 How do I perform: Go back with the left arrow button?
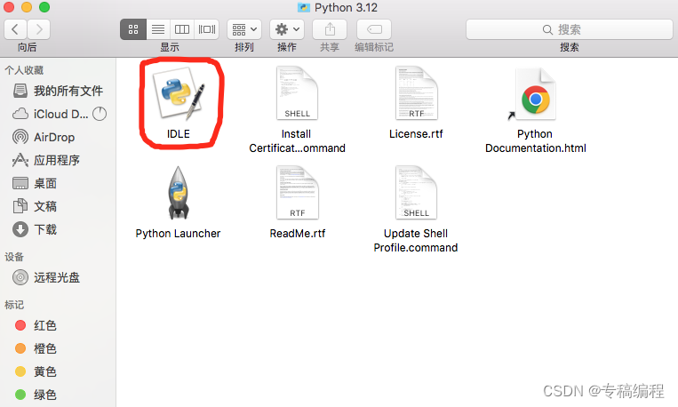[x=15, y=29]
